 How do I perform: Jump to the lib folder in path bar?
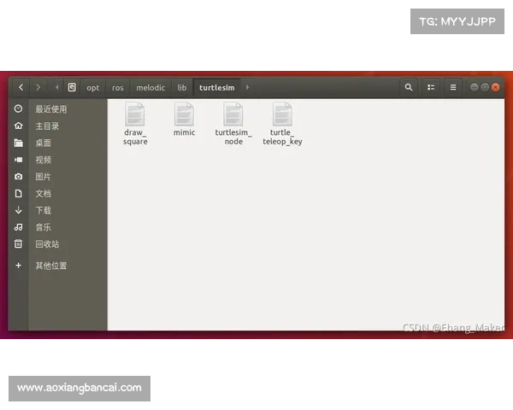point(181,87)
